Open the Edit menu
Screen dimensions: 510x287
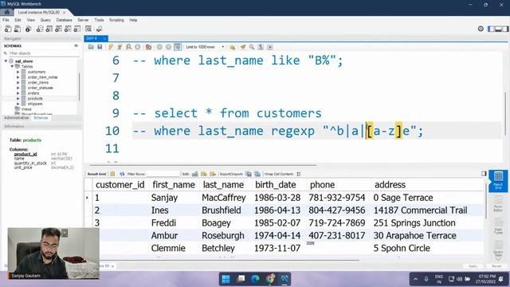[18, 20]
